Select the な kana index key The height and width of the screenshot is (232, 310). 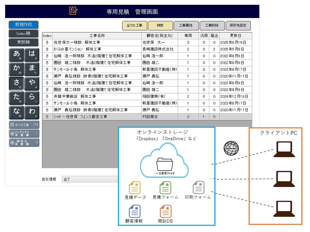click(16, 112)
